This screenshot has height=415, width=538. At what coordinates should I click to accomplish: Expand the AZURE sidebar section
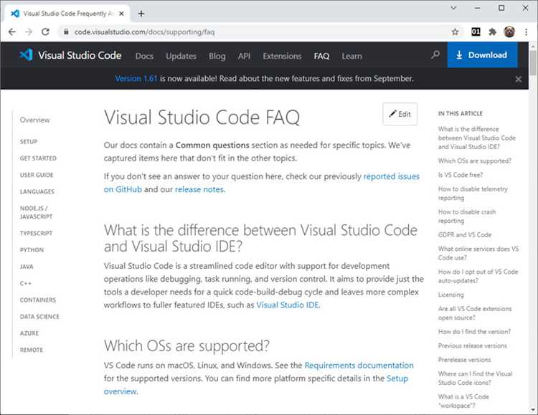pyautogui.click(x=29, y=333)
